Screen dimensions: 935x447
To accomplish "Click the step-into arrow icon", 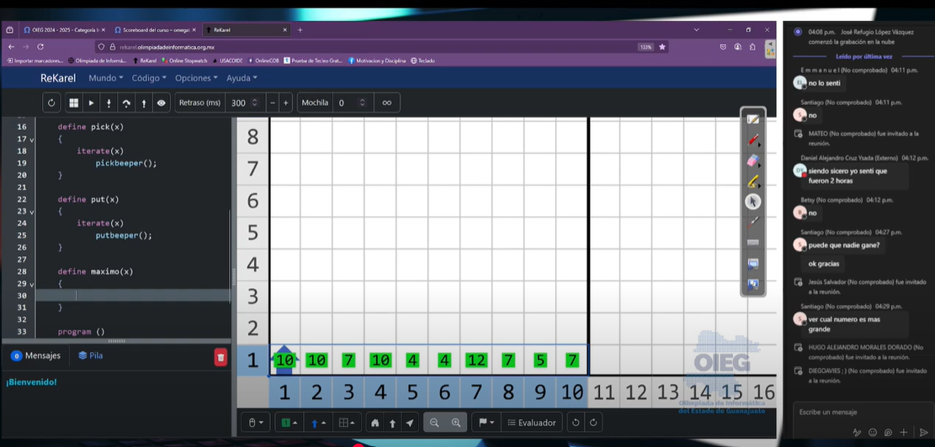I will click(109, 103).
